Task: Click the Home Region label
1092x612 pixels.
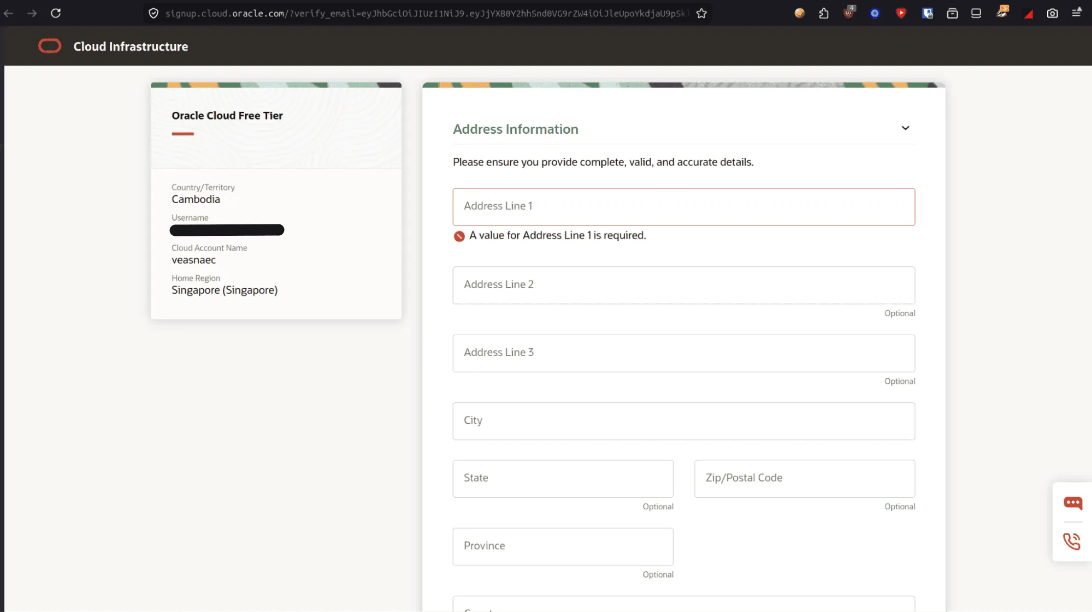Action: pos(196,278)
